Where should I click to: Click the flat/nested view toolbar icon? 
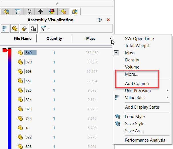tap(15, 28)
